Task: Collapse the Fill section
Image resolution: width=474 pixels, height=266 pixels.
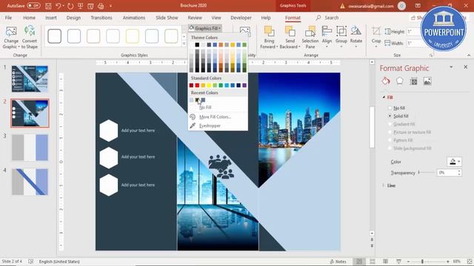Action: (384, 98)
